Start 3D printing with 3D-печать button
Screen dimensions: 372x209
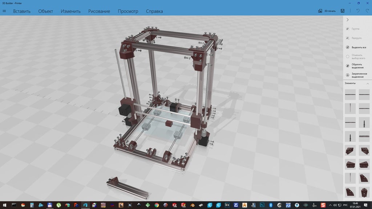(x=327, y=11)
